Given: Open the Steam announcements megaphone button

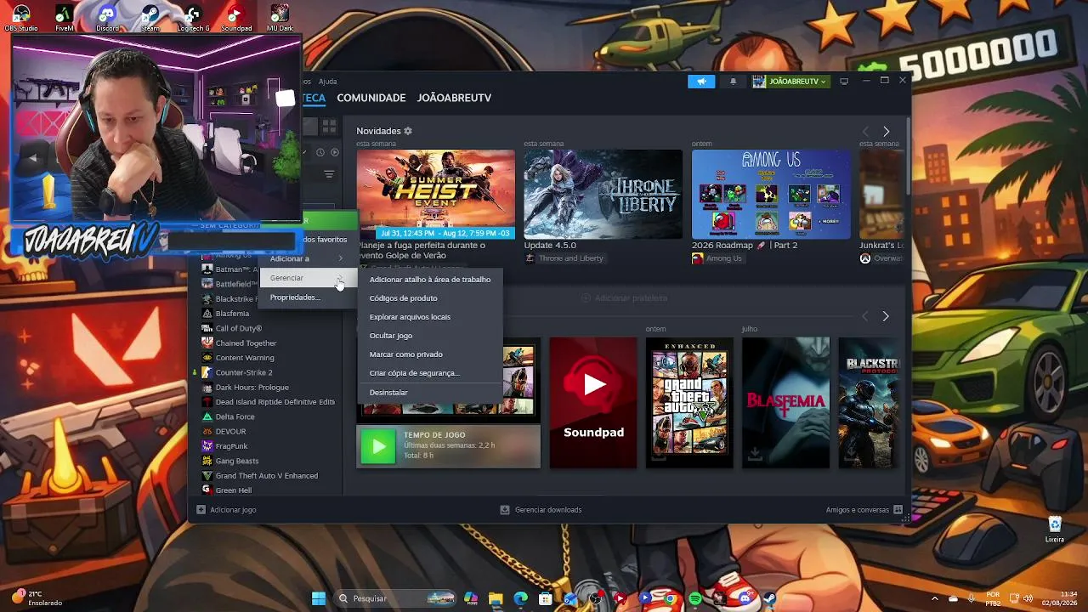Looking at the screenshot, I should [x=701, y=82].
